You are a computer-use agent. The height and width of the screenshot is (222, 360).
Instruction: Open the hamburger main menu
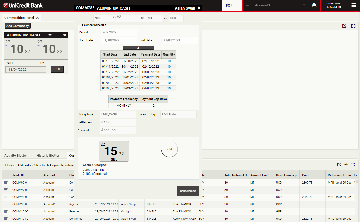point(354,5)
